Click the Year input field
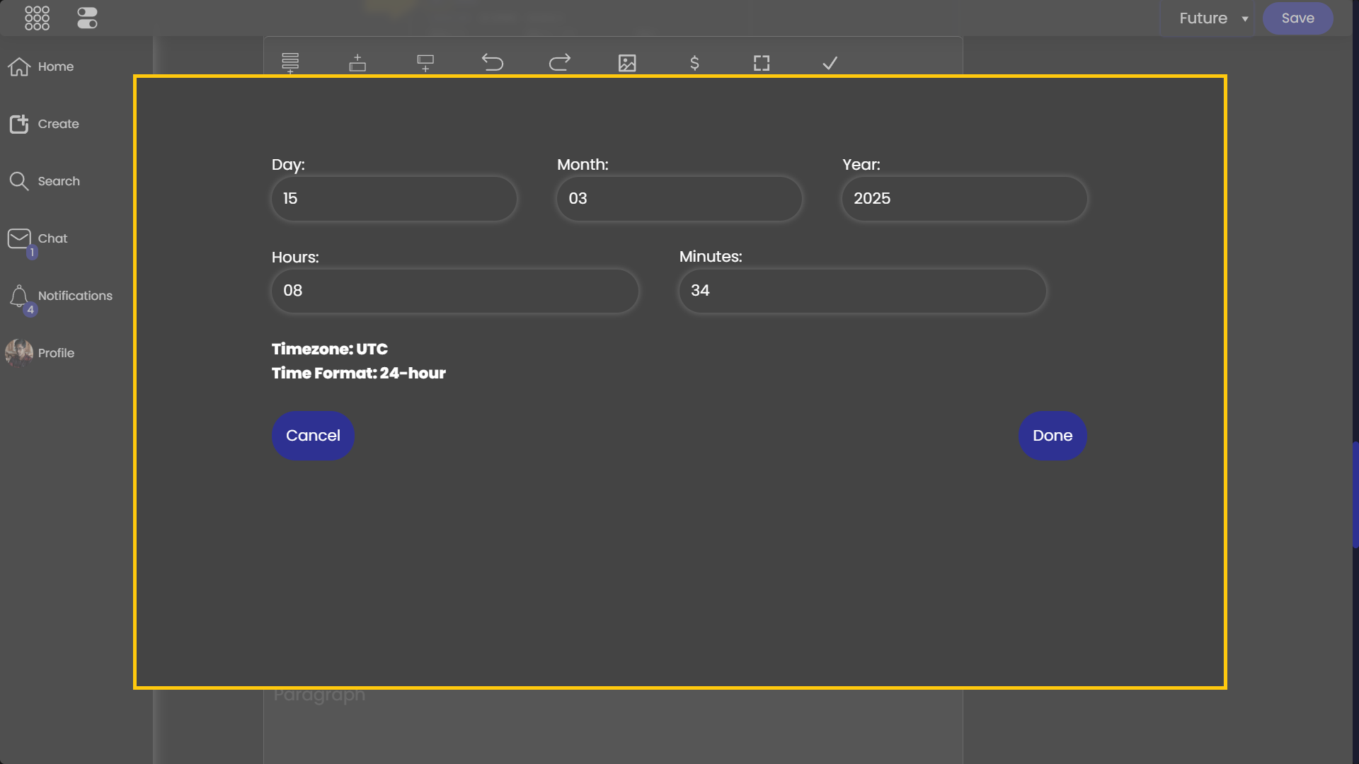Image resolution: width=1359 pixels, height=764 pixels. pyautogui.click(x=965, y=199)
